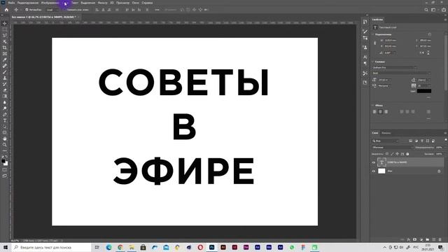The image size is (448, 252).
Task: Lock transparent pixels in Layers panel
Action: (x=387, y=154)
